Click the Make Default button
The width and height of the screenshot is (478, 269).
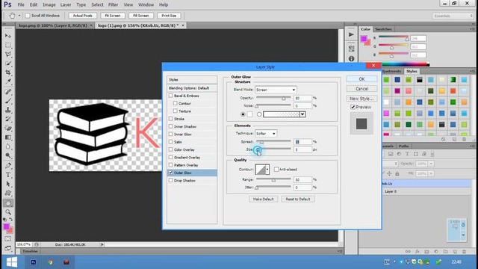point(264,200)
